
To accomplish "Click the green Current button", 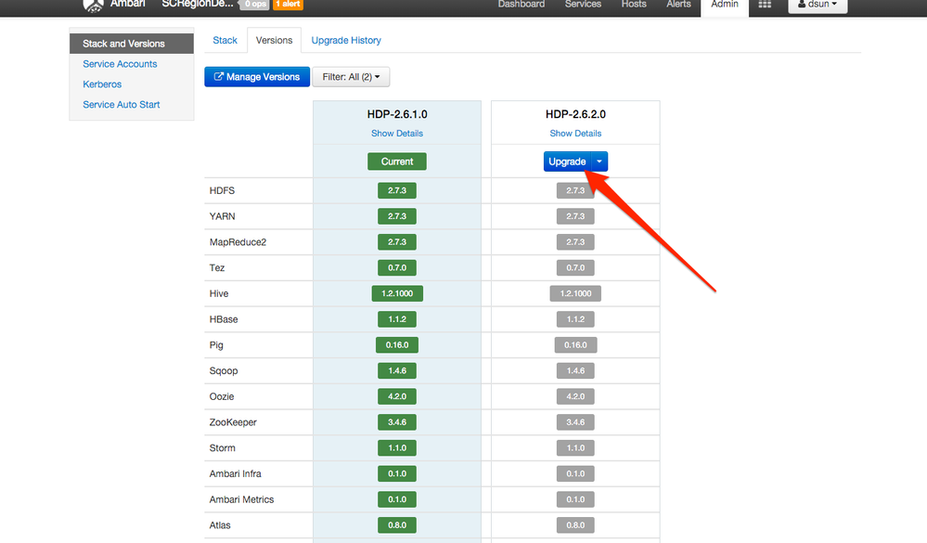I will tap(397, 162).
